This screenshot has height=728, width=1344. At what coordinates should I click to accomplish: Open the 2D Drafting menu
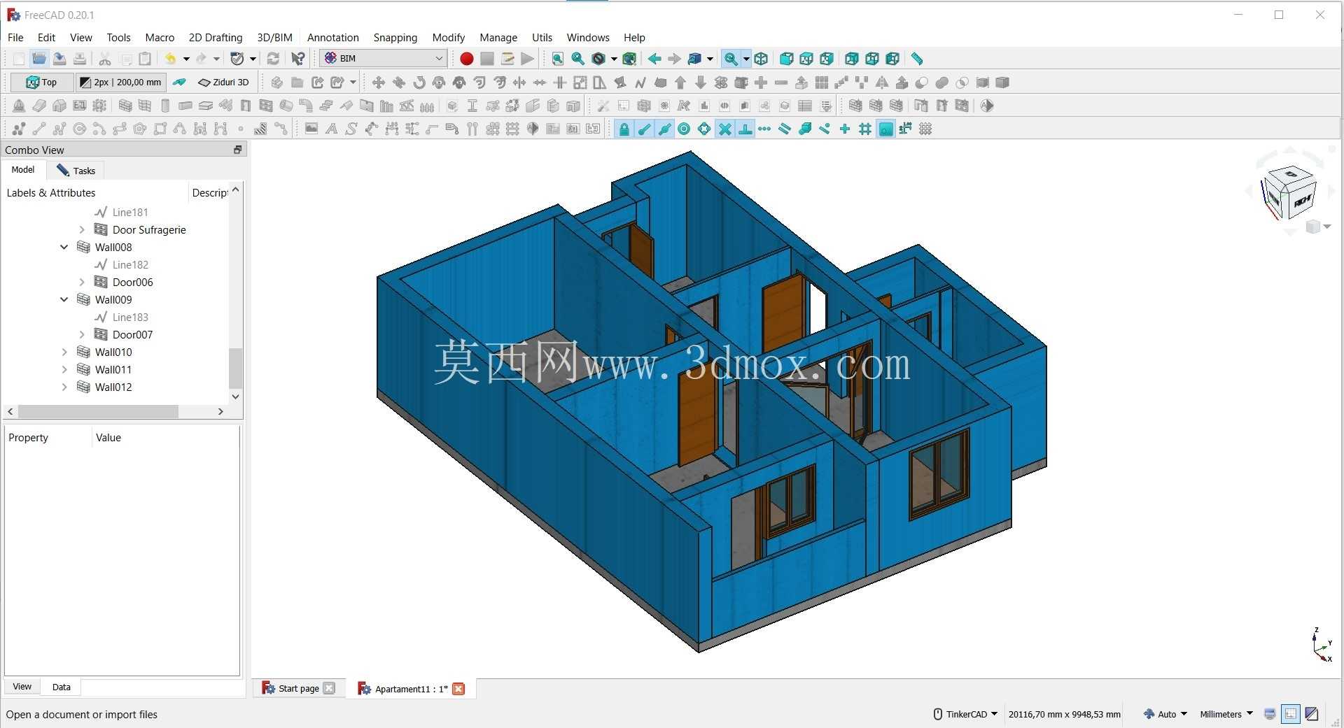[x=216, y=38]
